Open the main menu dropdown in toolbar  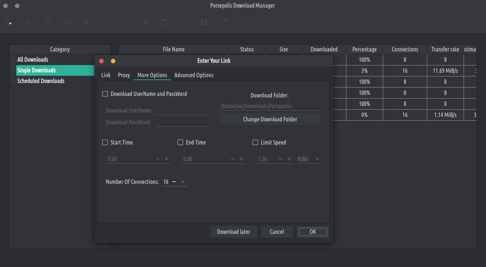8,22
